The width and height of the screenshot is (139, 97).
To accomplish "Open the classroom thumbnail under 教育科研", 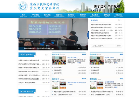I will (59, 60).
